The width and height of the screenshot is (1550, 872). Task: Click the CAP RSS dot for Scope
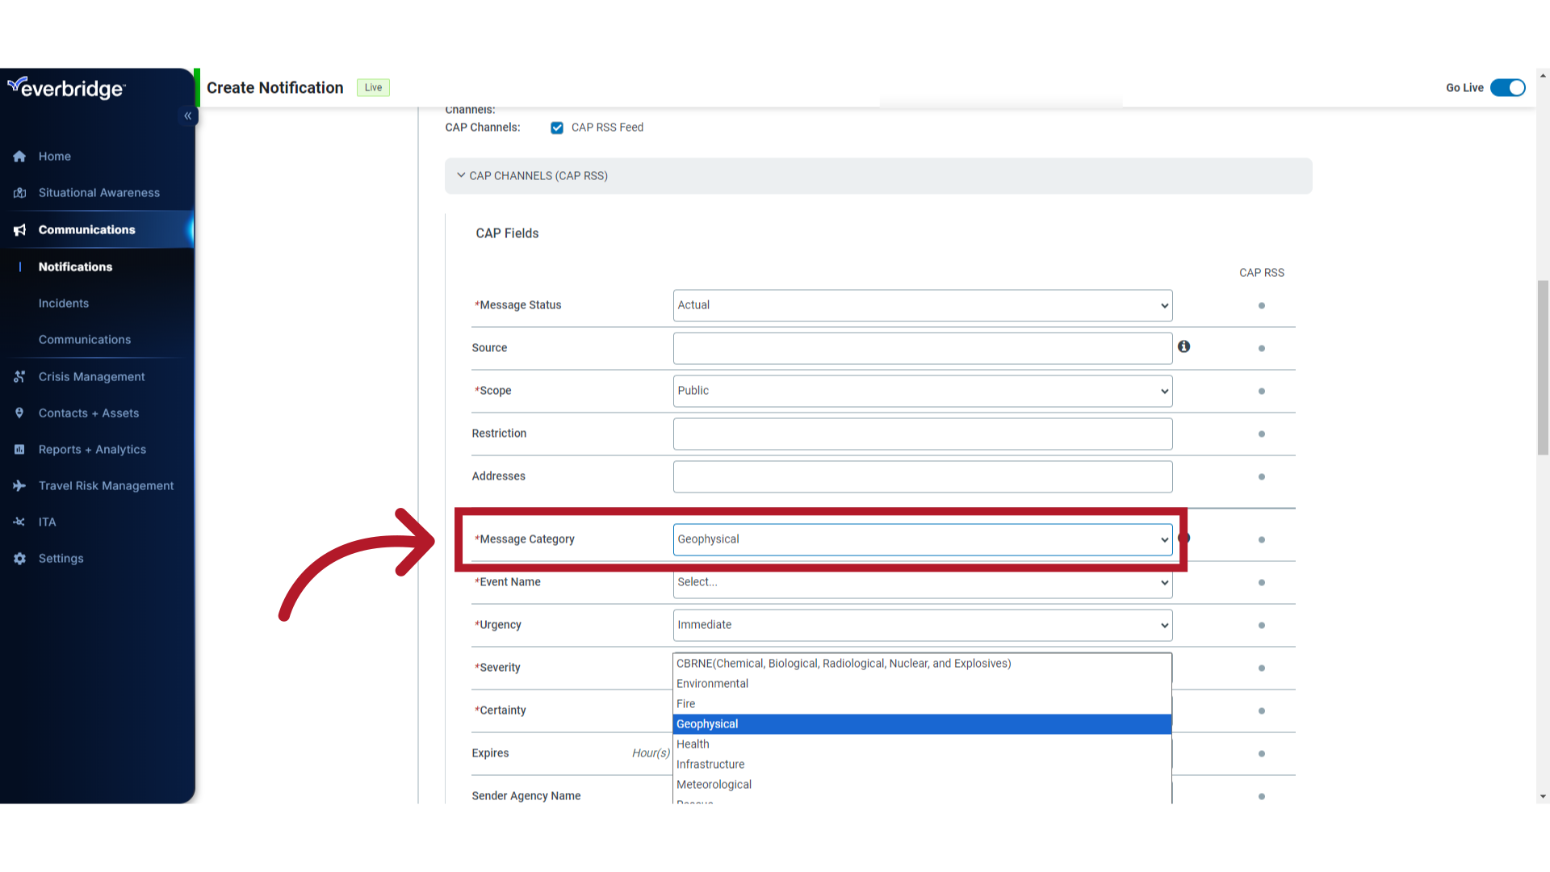[x=1262, y=392]
